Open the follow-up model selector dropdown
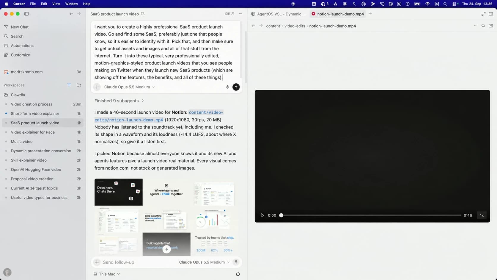This screenshot has height=280, width=497. pos(204,262)
